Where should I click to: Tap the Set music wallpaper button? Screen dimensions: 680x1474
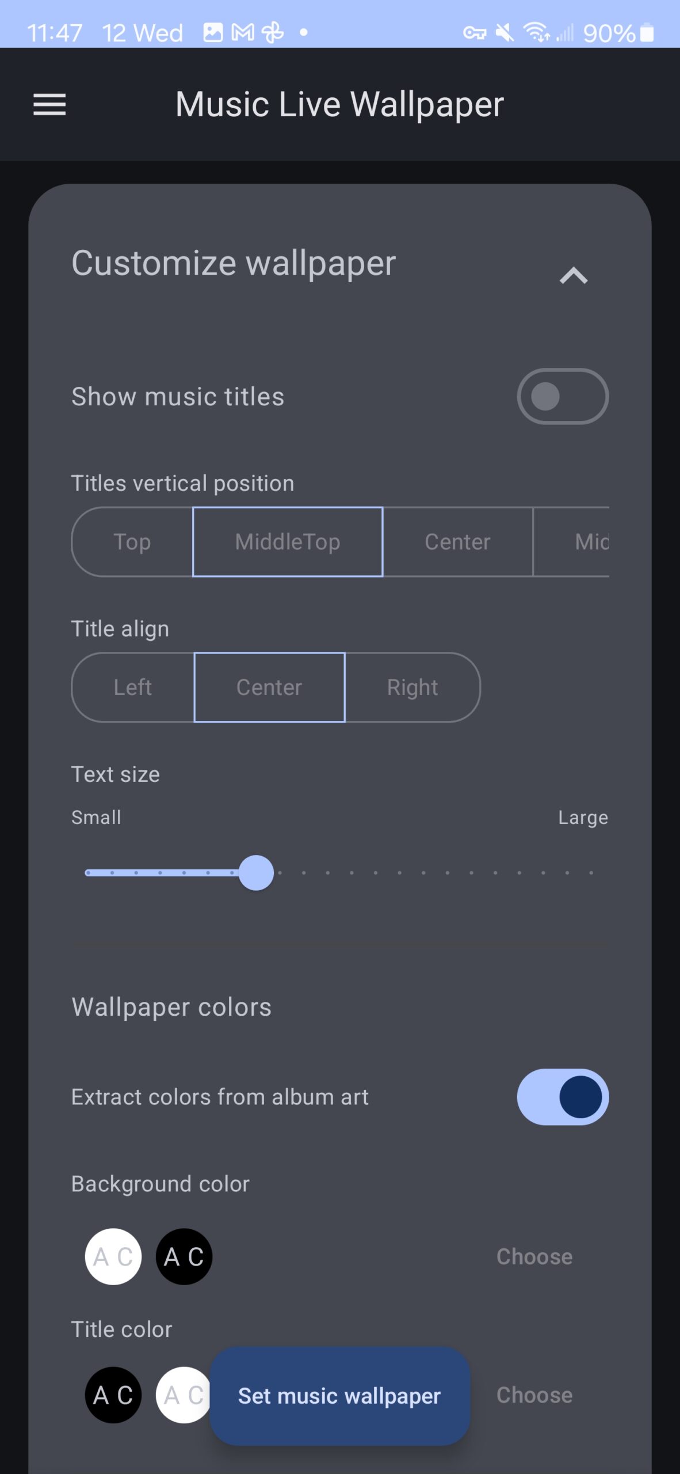pos(339,1396)
